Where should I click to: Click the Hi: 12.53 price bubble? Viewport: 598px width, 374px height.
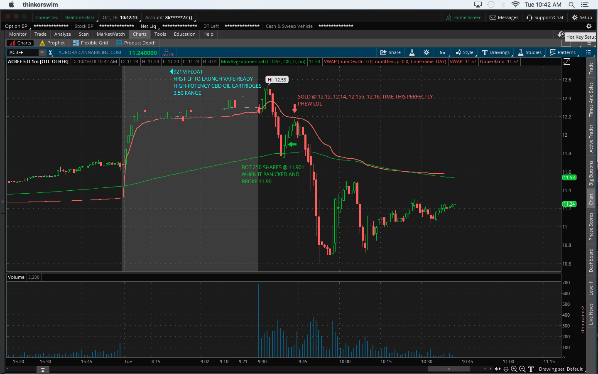(x=277, y=79)
